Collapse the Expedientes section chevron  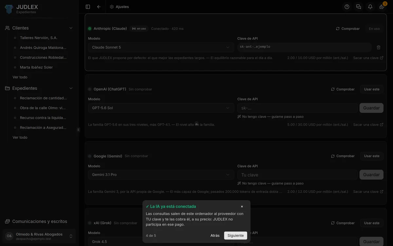click(x=71, y=88)
